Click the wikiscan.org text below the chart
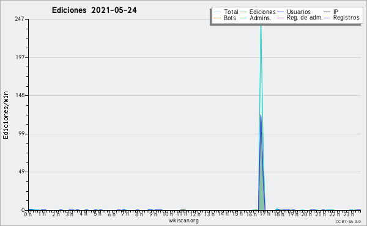This screenshot has height=226, width=367. coord(183,221)
